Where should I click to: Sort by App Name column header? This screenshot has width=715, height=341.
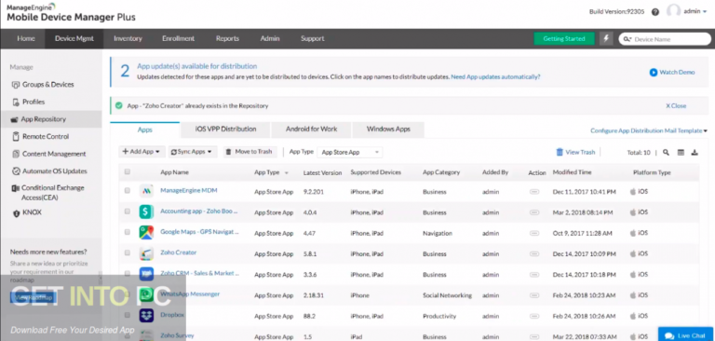174,172
